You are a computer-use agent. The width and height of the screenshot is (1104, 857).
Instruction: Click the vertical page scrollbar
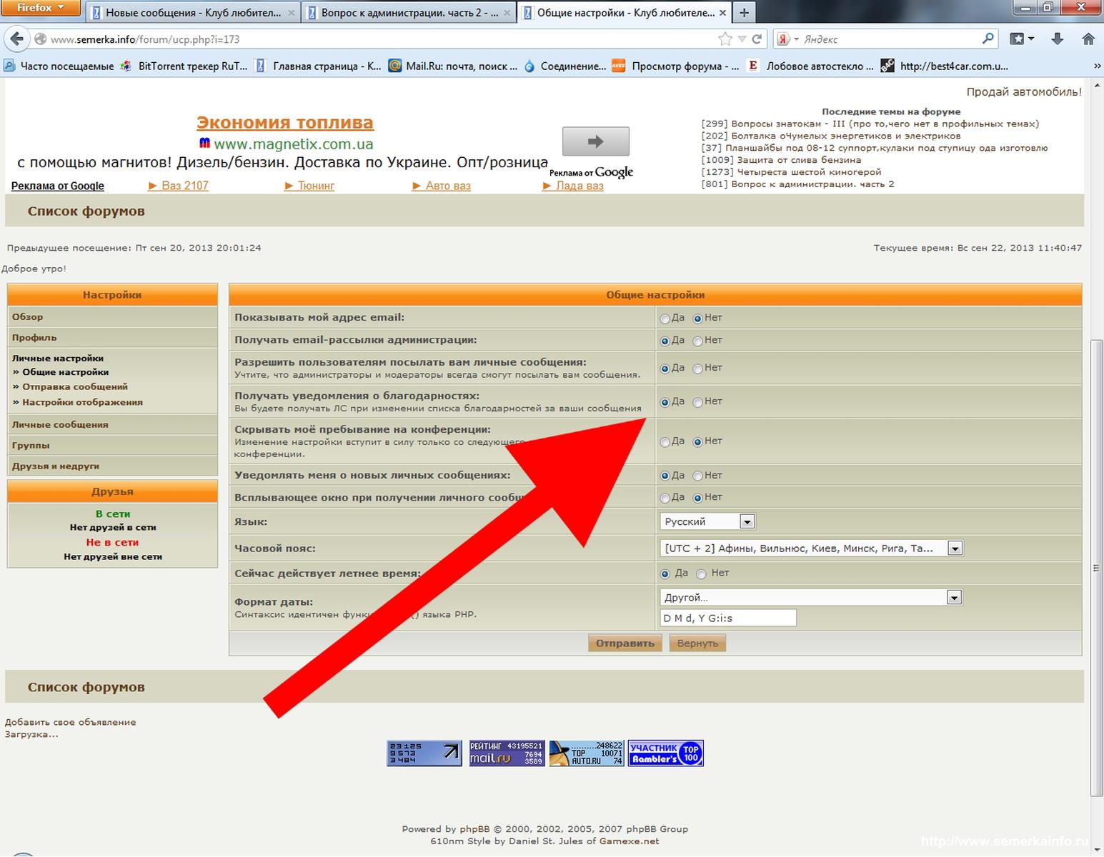1096,568
